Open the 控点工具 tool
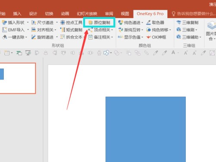The height and width of the screenshot is (162, 216). (71, 22)
